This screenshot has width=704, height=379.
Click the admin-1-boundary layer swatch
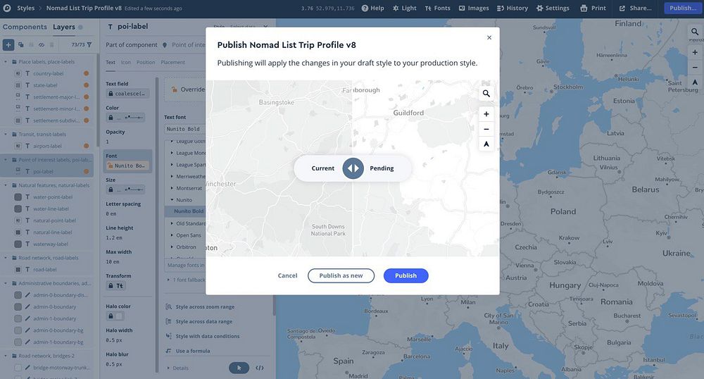pyautogui.click(x=18, y=318)
